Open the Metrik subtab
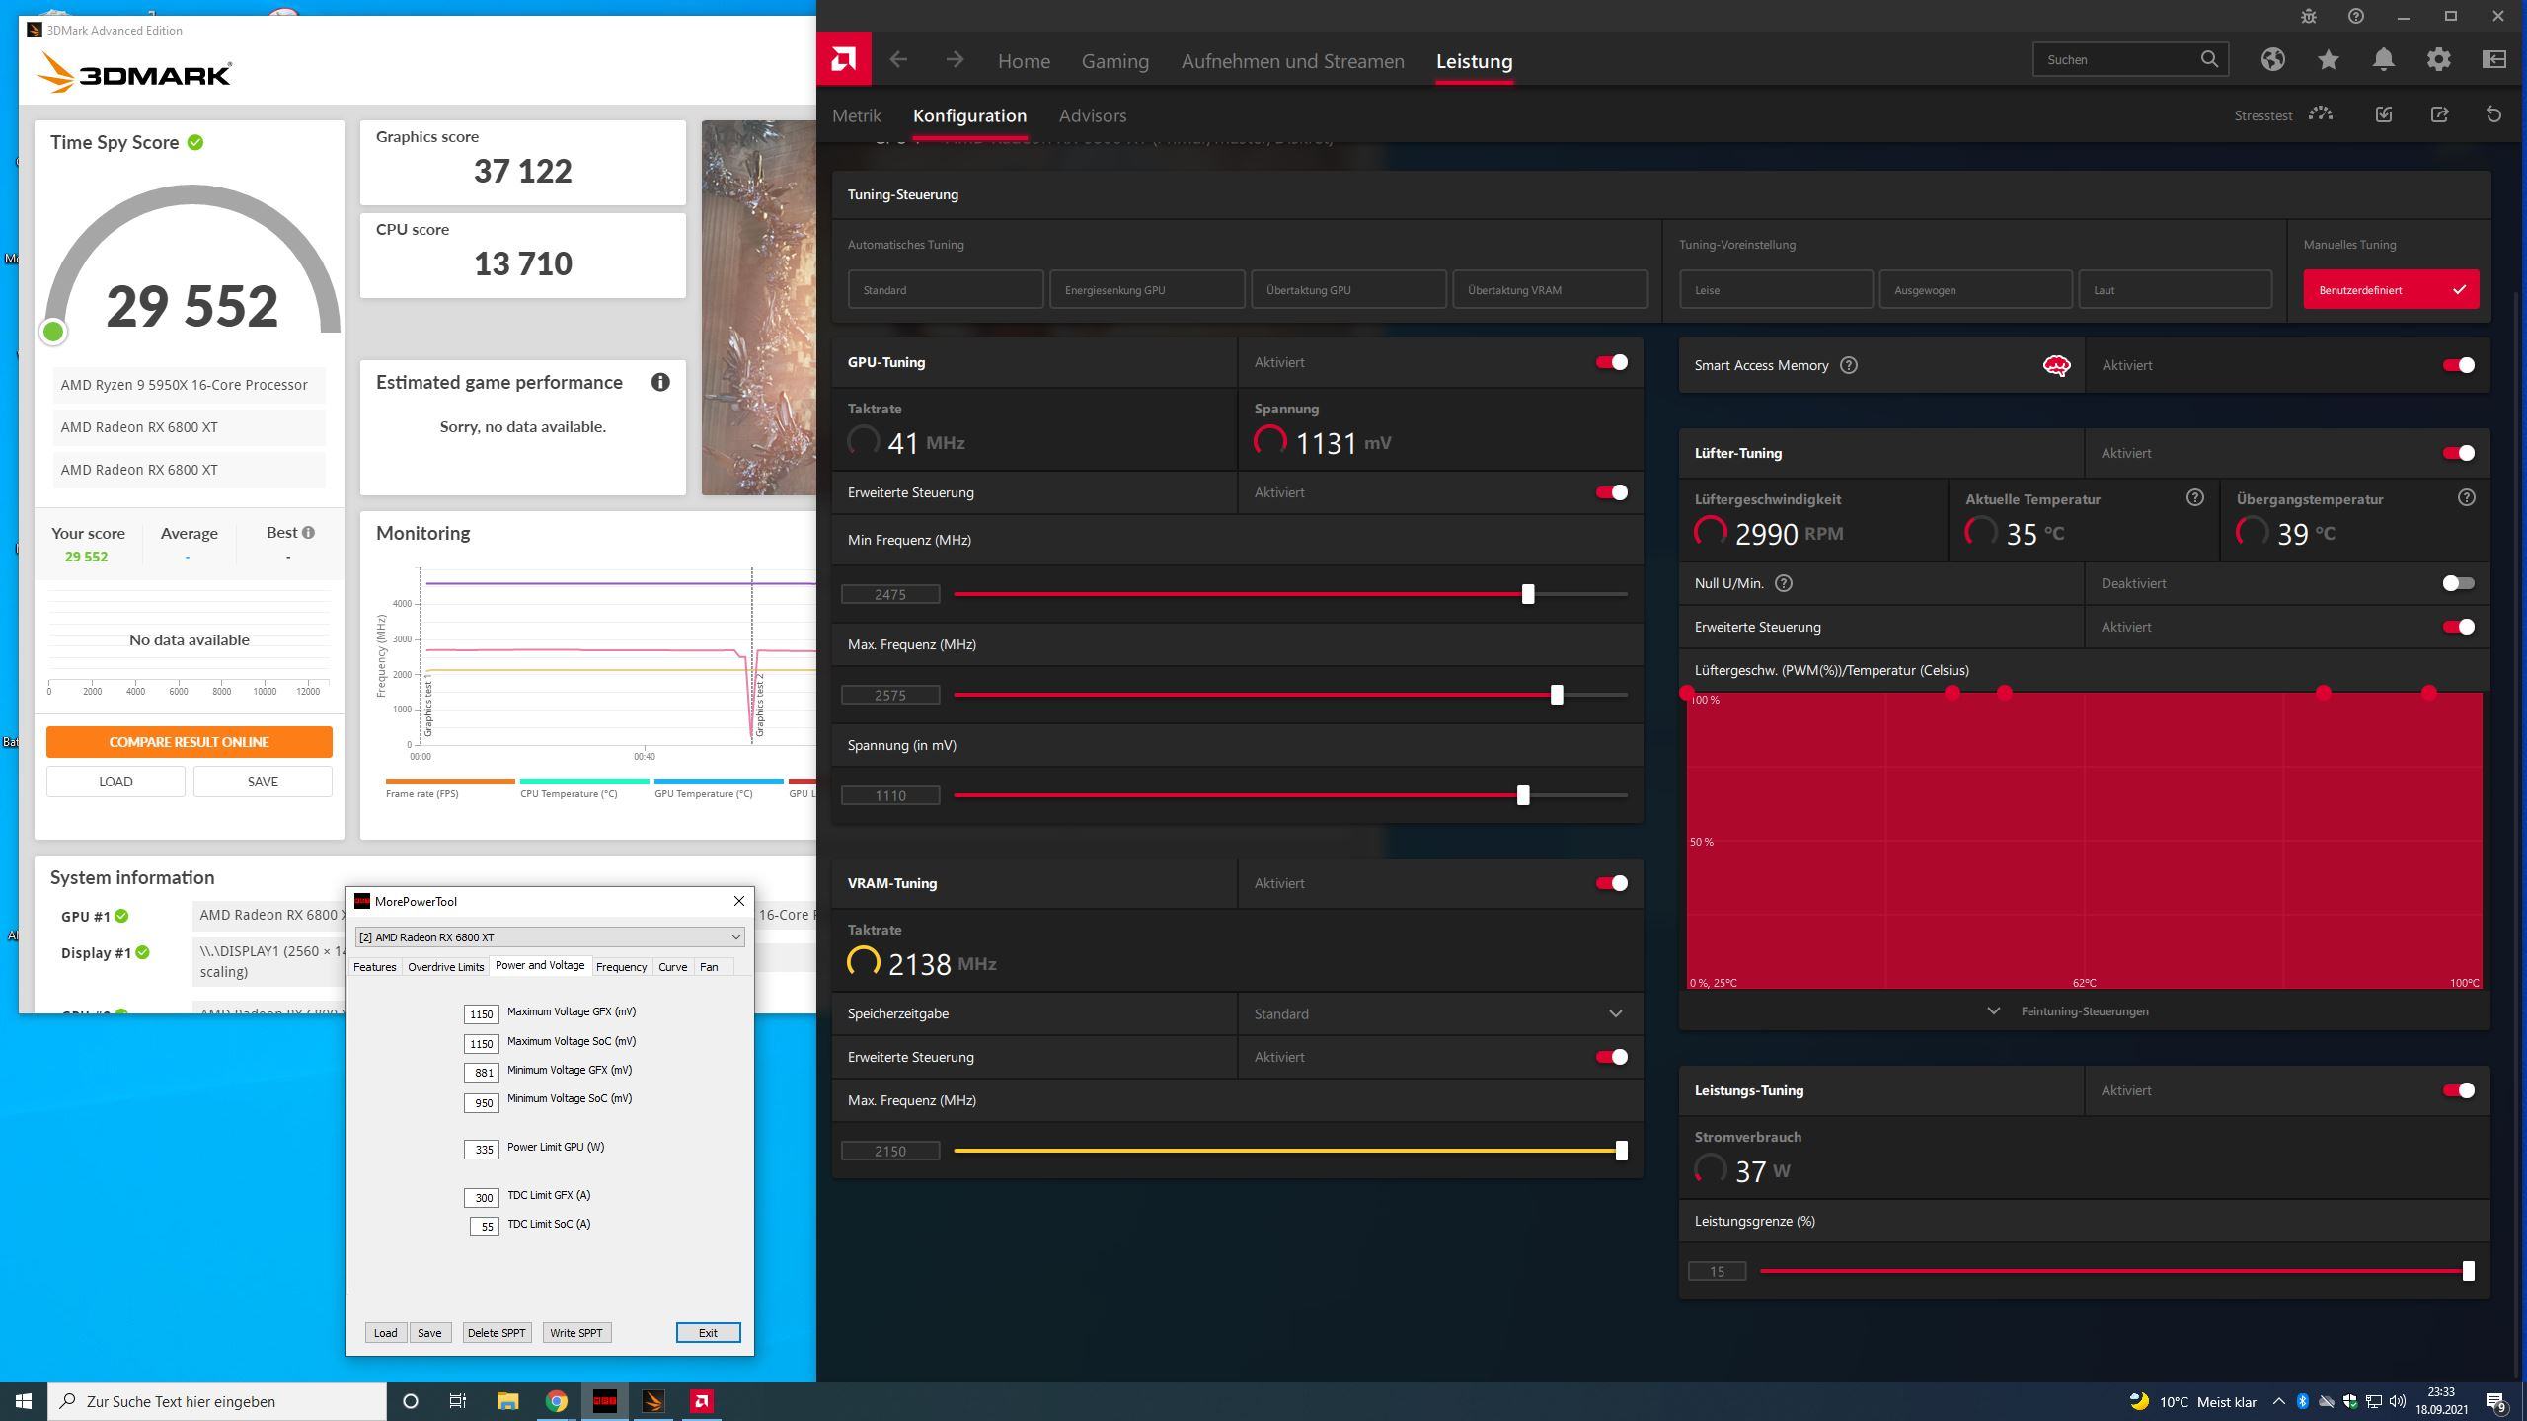Image resolution: width=2527 pixels, height=1421 pixels. (x=856, y=115)
